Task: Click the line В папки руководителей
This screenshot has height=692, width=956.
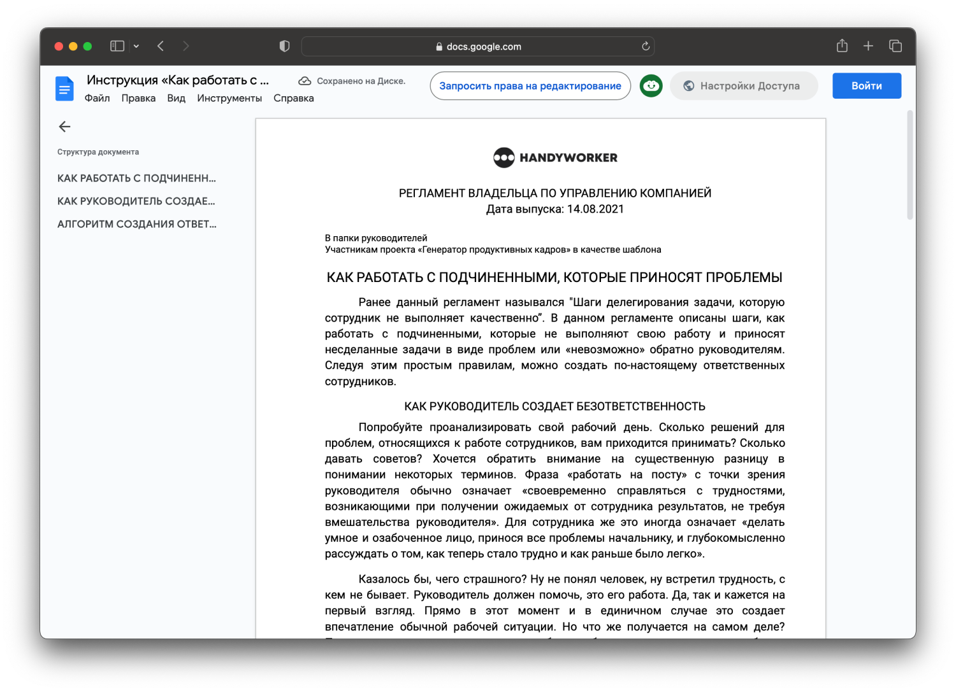Action: [x=376, y=238]
